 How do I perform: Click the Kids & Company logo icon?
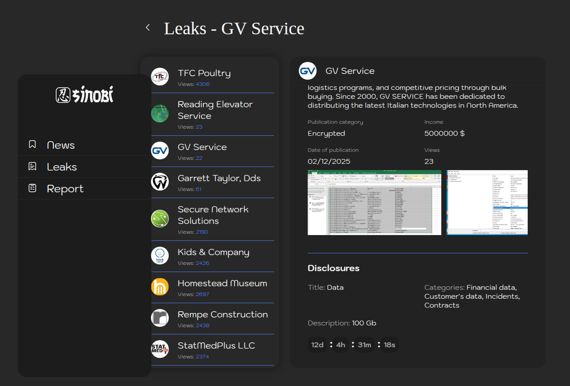(160, 256)
